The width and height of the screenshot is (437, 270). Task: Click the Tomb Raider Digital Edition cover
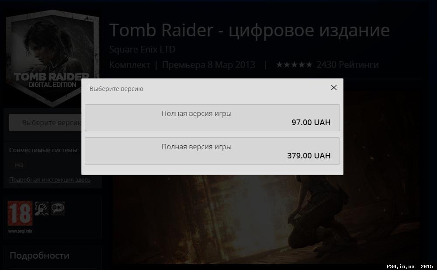(52, 58)
